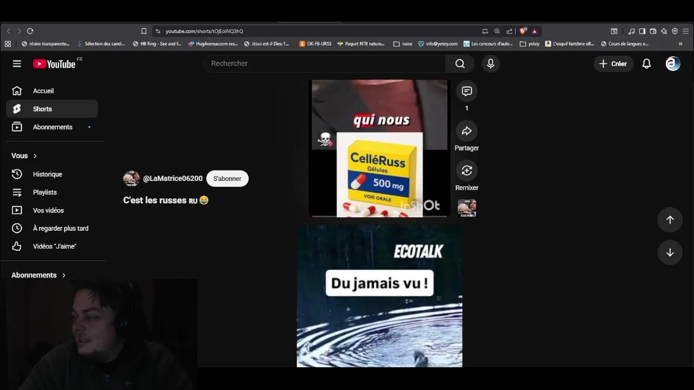Remix this Short
This screenshot has height=390, width=694.
(x=467, y=171)
